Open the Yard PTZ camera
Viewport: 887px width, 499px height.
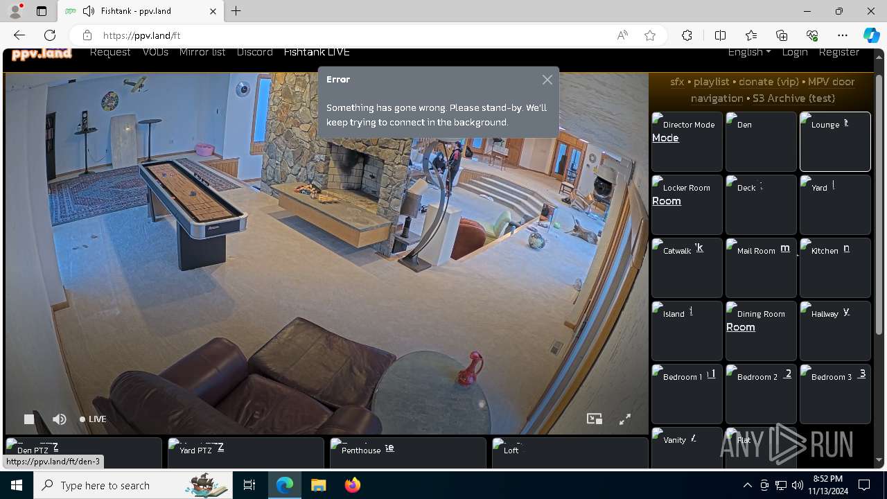tap(245, 453)
